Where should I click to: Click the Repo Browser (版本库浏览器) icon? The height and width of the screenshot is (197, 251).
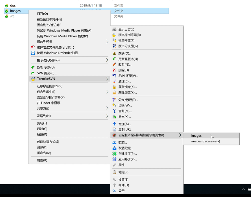(114, 35)
